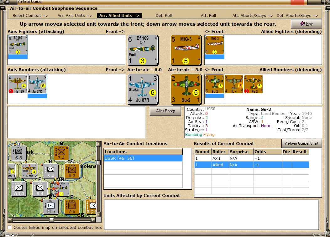
Task: Click the Help book icon
Action: click(302, 24)
